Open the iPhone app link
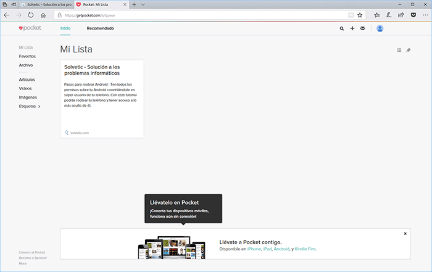 click(254, 249)
